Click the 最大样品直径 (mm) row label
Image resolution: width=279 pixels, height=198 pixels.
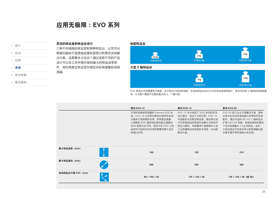click(70, 161)
